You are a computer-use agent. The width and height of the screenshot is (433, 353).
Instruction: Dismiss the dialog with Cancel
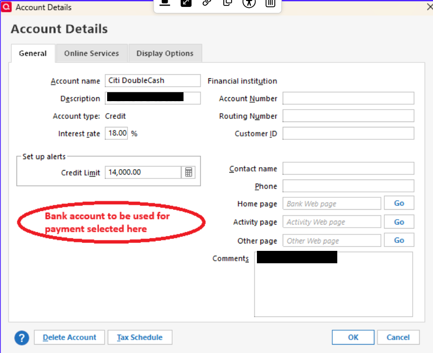tap(398, 337)
